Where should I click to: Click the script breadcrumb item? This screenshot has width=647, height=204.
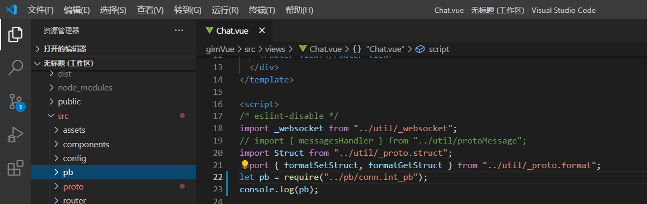[x=439, y=49]
